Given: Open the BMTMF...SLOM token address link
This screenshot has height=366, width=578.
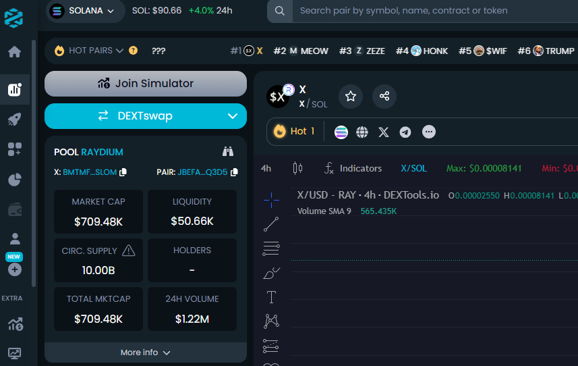Looking at the screenshot, I should coord(90,172).
